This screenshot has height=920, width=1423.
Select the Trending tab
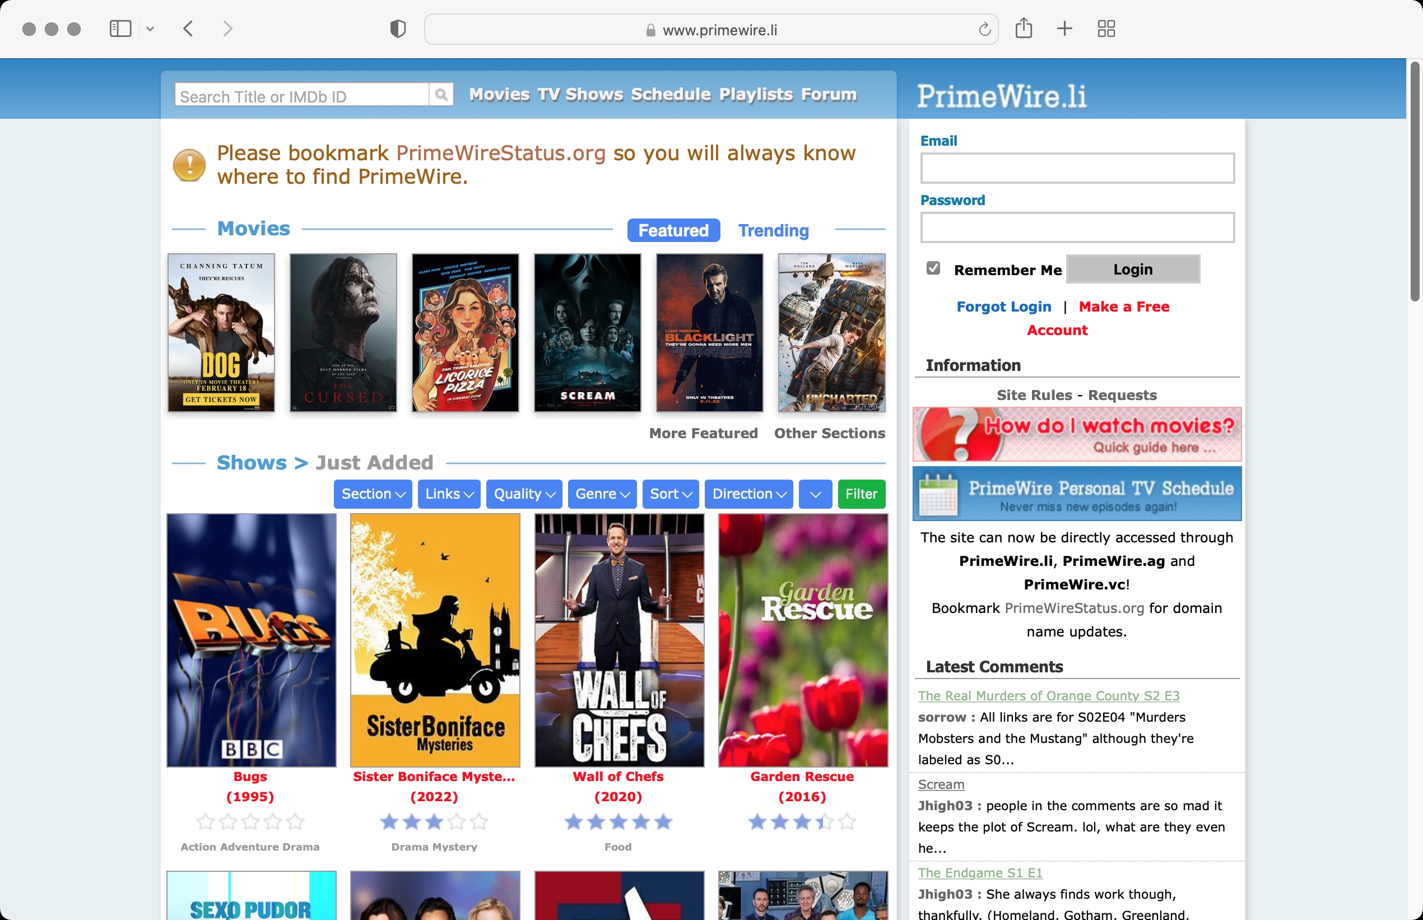[x=774, y=230]
